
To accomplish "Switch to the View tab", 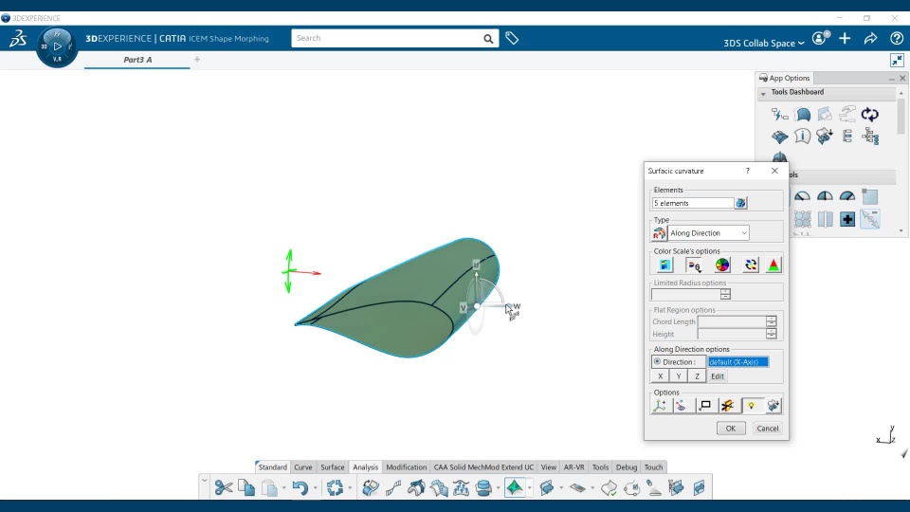I will point(549,467).
